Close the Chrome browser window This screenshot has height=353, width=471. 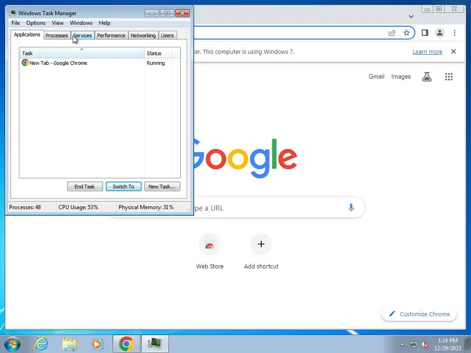click(454, 9)
